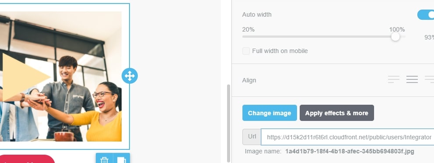Align image to the center
This screenshot has width=434, height=163.
tap(412, 80)
